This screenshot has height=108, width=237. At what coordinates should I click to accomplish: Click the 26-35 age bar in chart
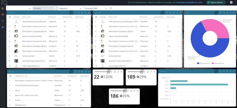click(x=199, y=84)
